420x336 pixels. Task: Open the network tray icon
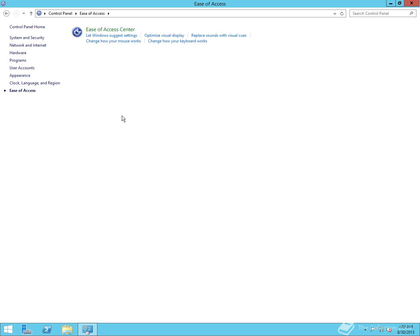381,329
